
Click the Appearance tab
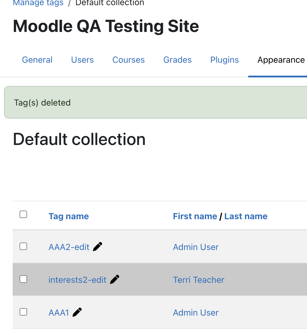pyautogui.click(x=281, y=60)
